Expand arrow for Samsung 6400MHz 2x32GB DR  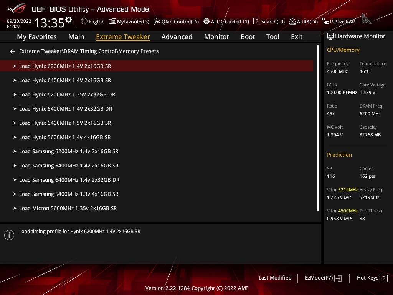pos(15,180)
